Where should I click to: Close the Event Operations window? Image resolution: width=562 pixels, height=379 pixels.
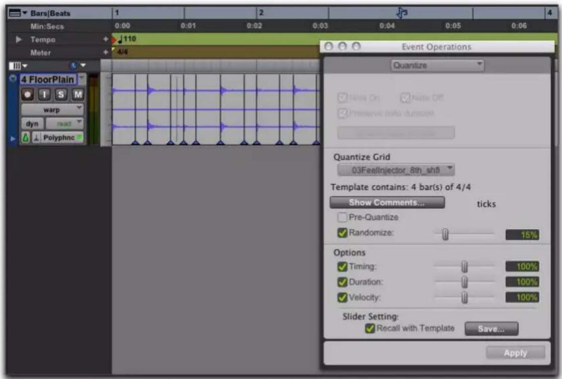[328, 46]
